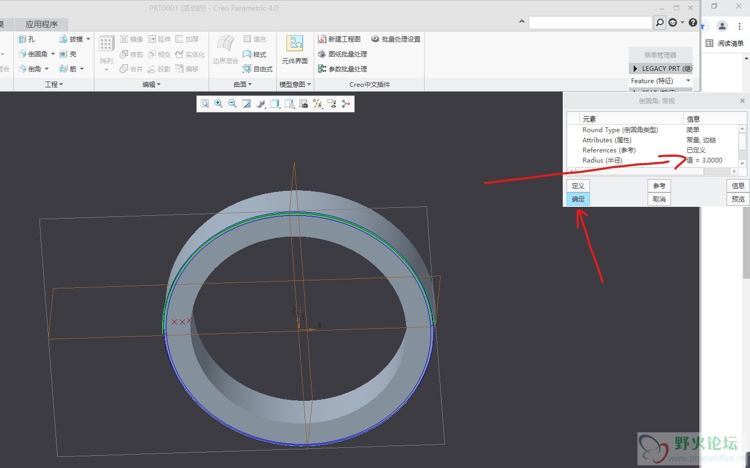Screen dimensions: 750x468
Task: Expand the 倒角 dropdown arrow
Action: coord(47,69)
